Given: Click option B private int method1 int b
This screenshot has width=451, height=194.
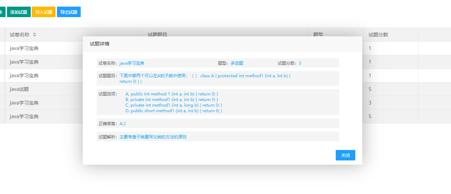Looking at the screenshot, I should tap(172, 100).
